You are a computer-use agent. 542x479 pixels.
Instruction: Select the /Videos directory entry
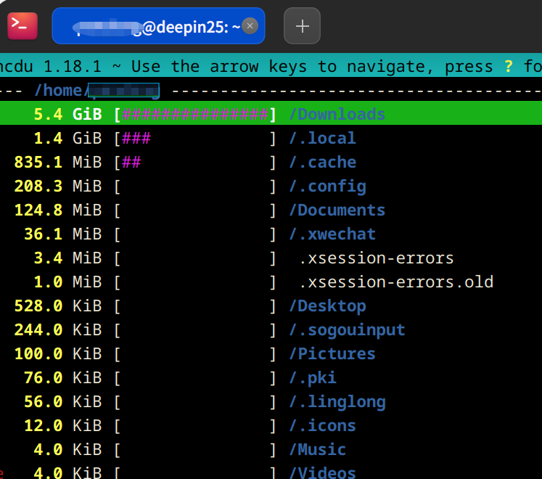coord(322,472)
